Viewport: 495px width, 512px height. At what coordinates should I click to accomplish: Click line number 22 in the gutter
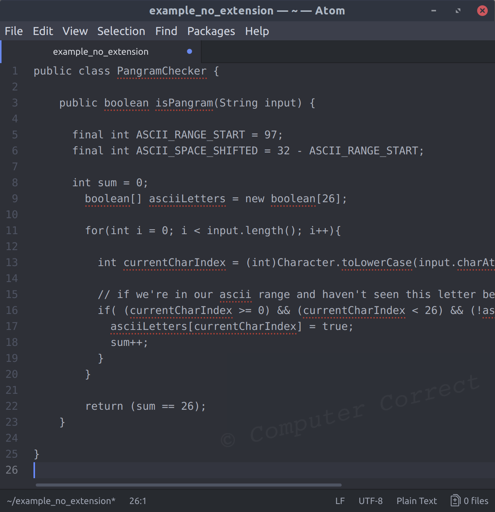(12, 406)
